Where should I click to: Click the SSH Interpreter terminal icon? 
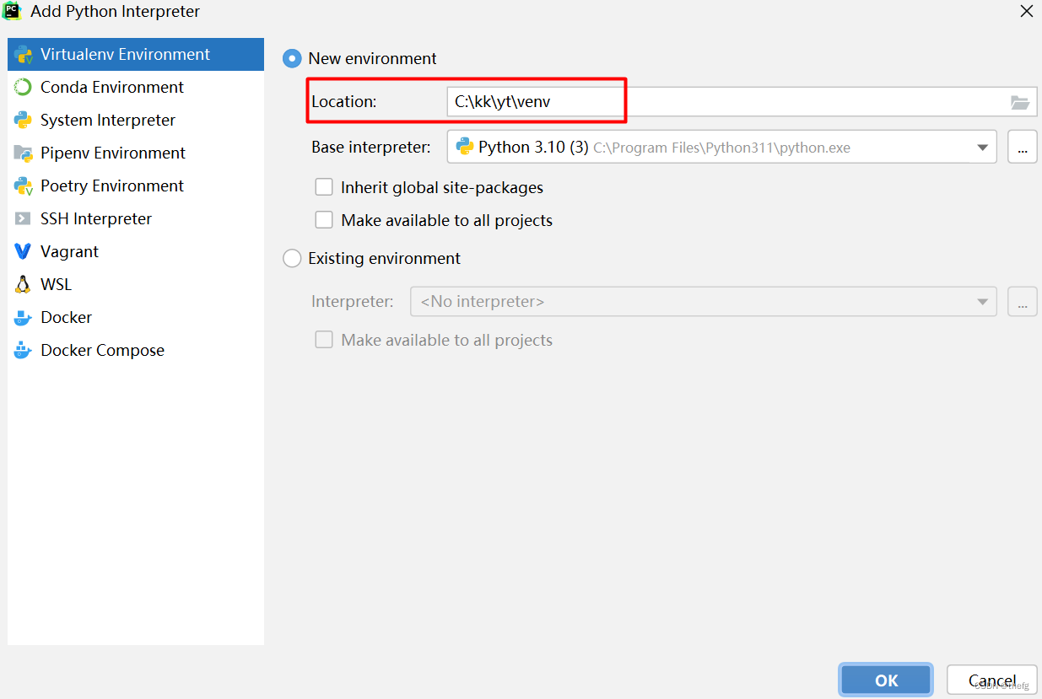click(x=24, y=219)
